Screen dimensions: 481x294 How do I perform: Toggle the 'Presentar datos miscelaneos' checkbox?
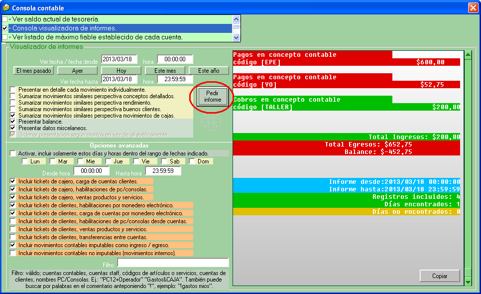pyautogui.click(x=12, y=128)
